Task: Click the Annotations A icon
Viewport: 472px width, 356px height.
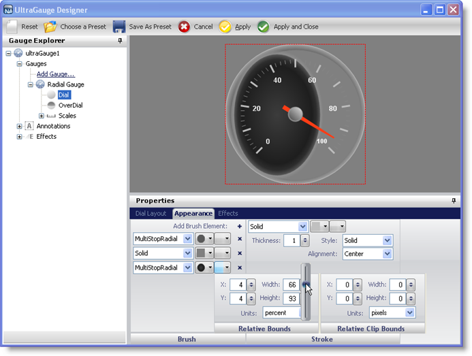Action: 29,126
